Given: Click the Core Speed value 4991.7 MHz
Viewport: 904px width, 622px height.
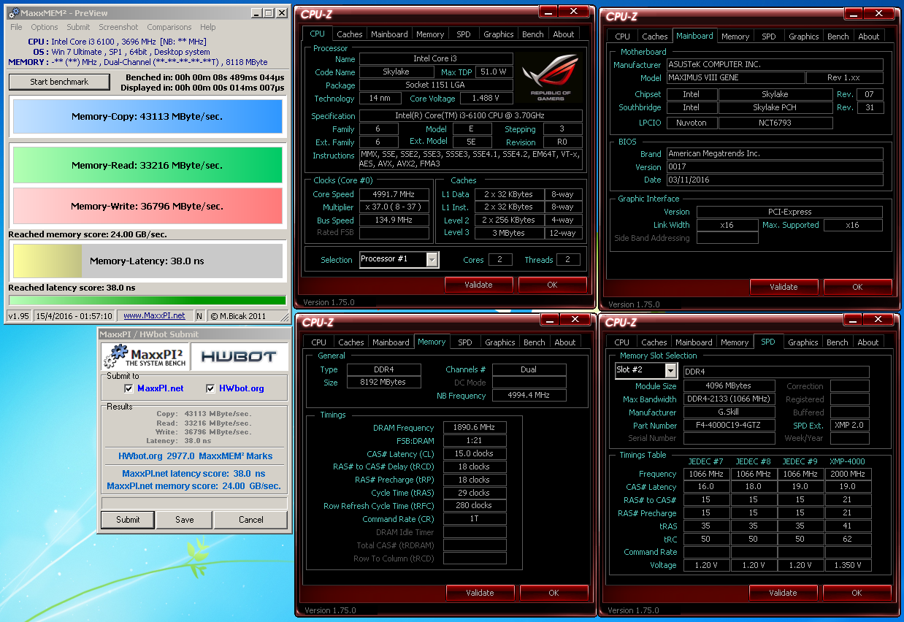Looking at the screenshot, I should [394, 194].
